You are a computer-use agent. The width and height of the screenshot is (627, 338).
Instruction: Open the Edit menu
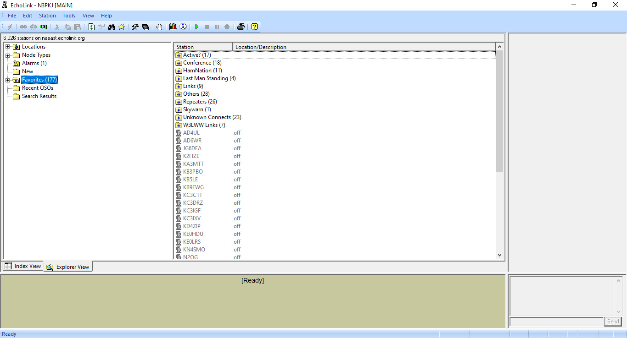point(28,16)
